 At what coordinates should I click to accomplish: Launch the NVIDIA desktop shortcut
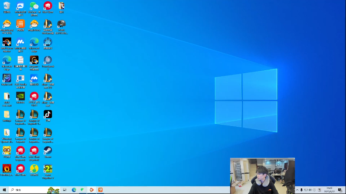(20, 98)
